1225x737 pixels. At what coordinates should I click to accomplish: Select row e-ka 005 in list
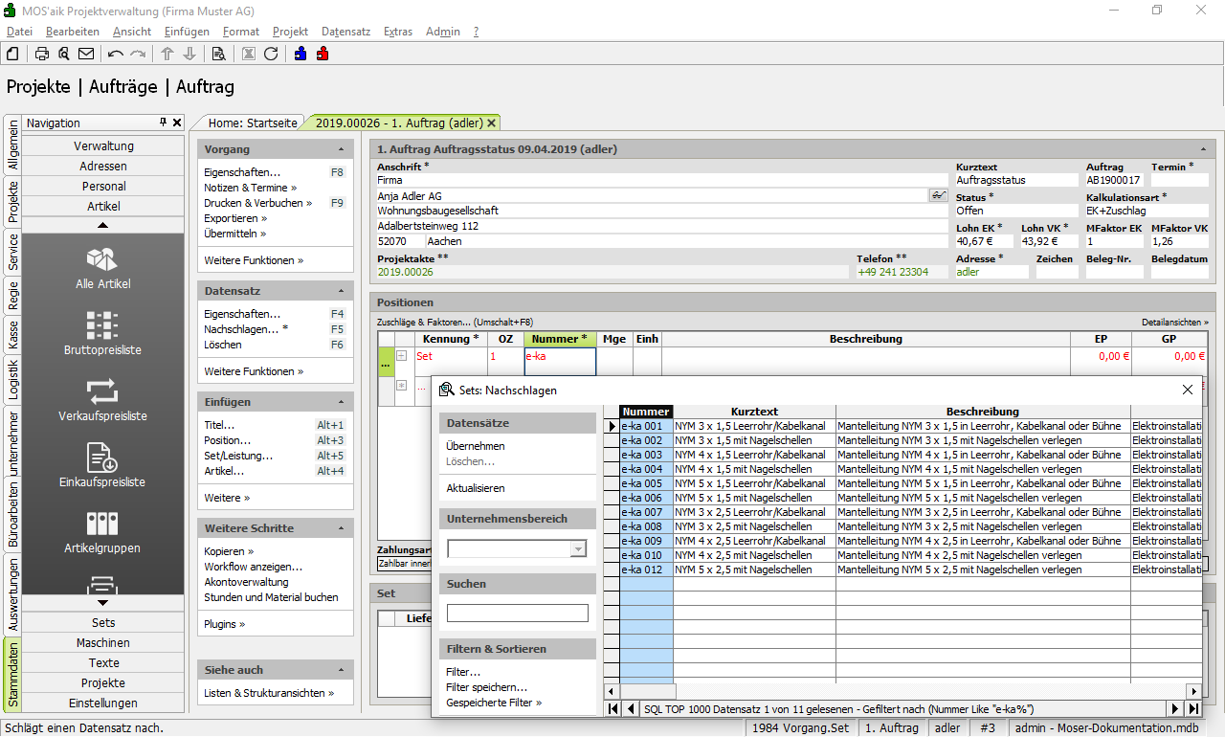tap(641, 483)
